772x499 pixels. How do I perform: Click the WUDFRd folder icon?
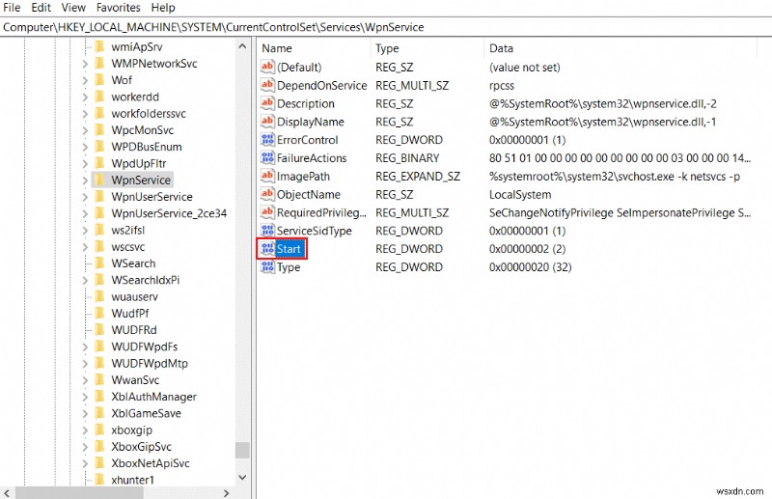pos(99,329)
